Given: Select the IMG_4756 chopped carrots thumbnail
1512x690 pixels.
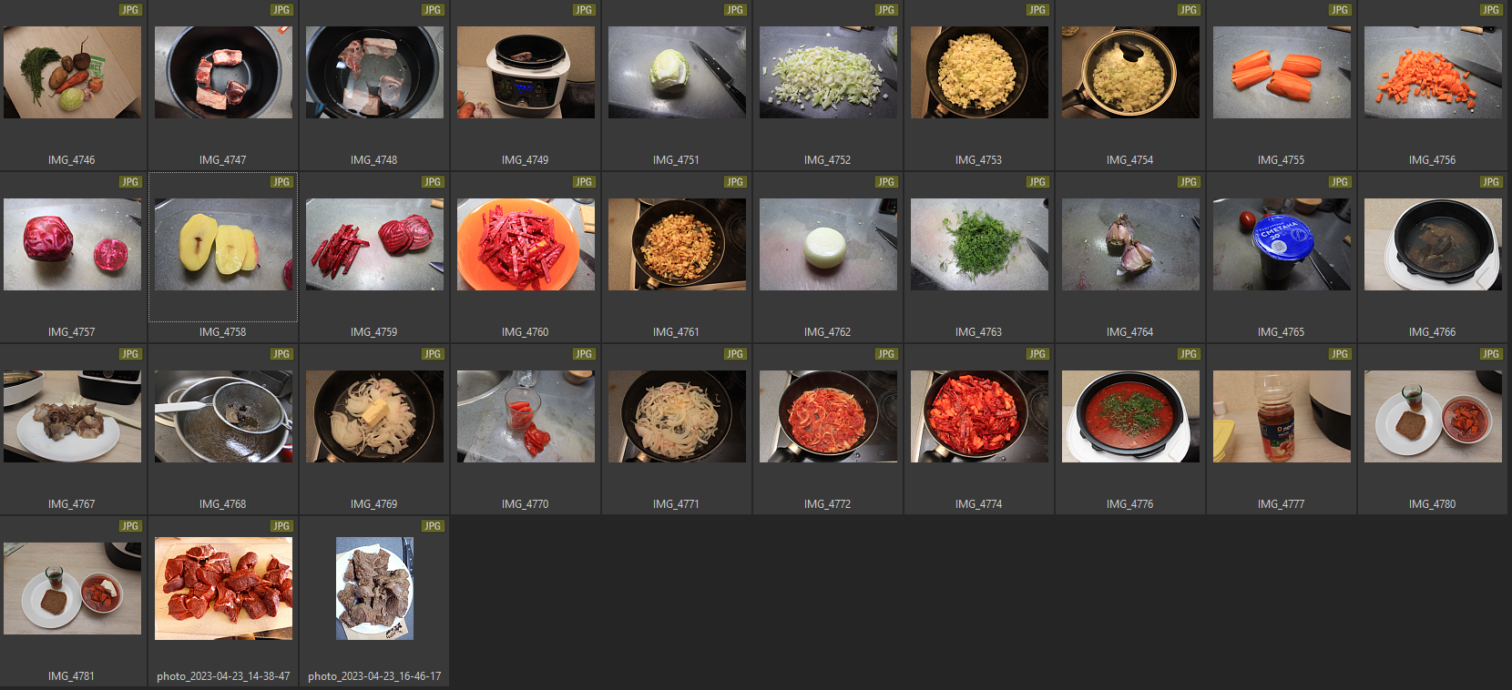Looking at the screenshot, I should pyautogui.click(x=1433, y=72).
